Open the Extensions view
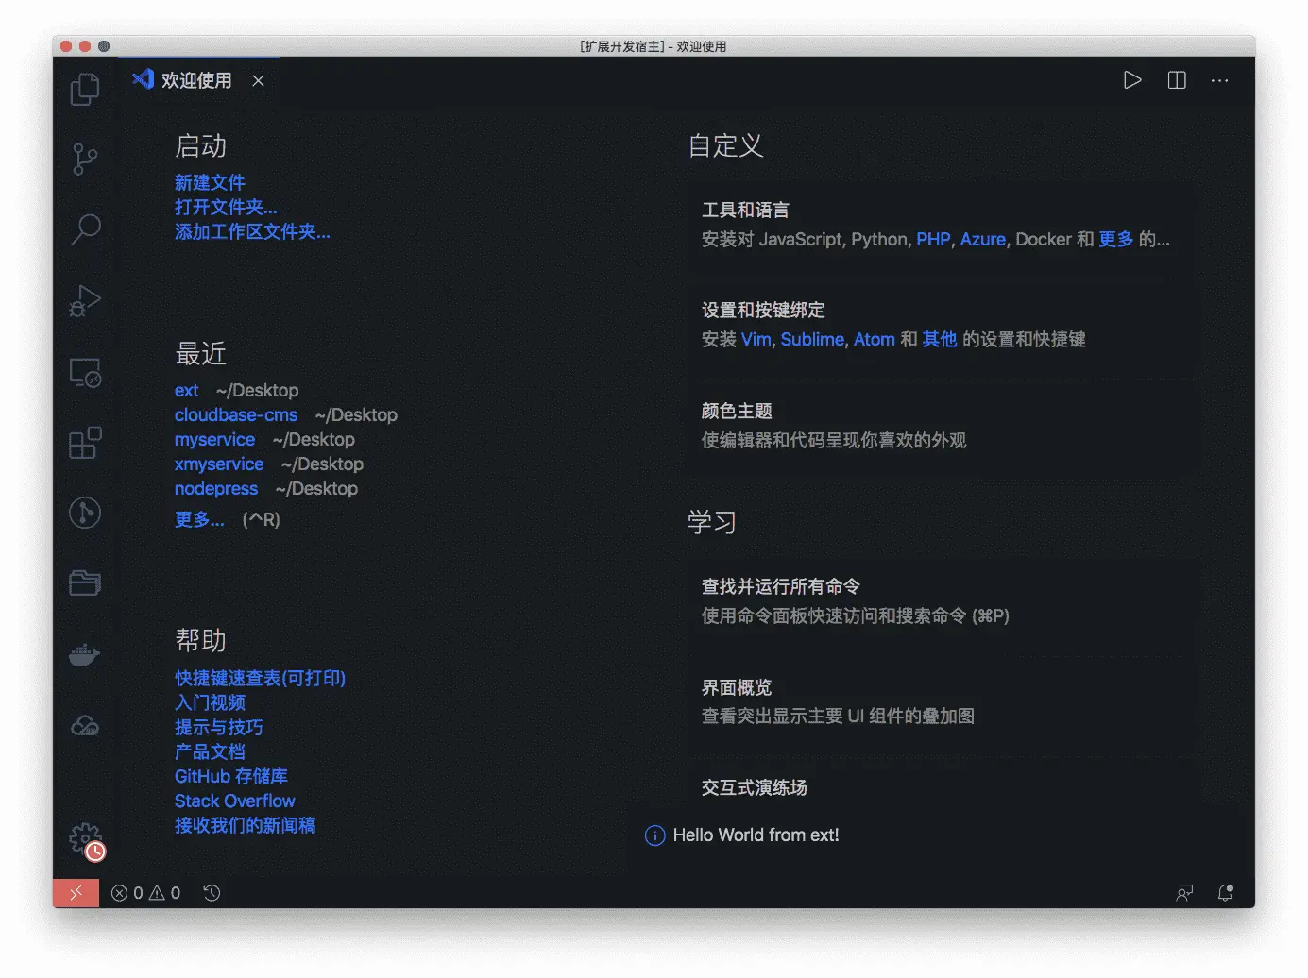The width and height of the screenshot is (1308, 978). click(x=85, y=442)
